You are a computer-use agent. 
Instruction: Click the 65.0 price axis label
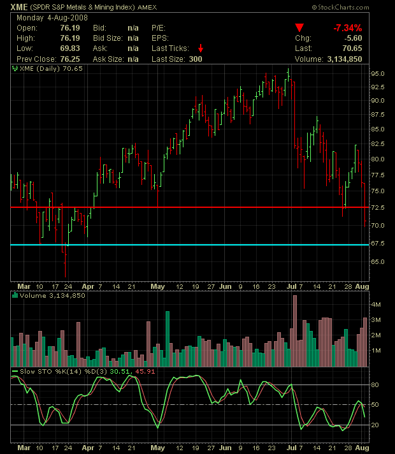[378, 261]
